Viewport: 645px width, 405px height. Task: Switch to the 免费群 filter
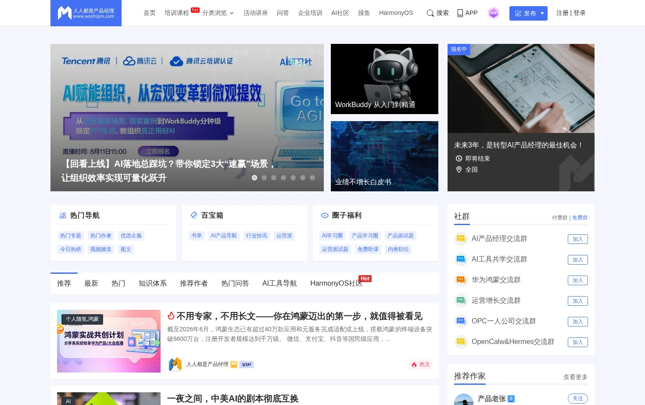coord(580,218)
